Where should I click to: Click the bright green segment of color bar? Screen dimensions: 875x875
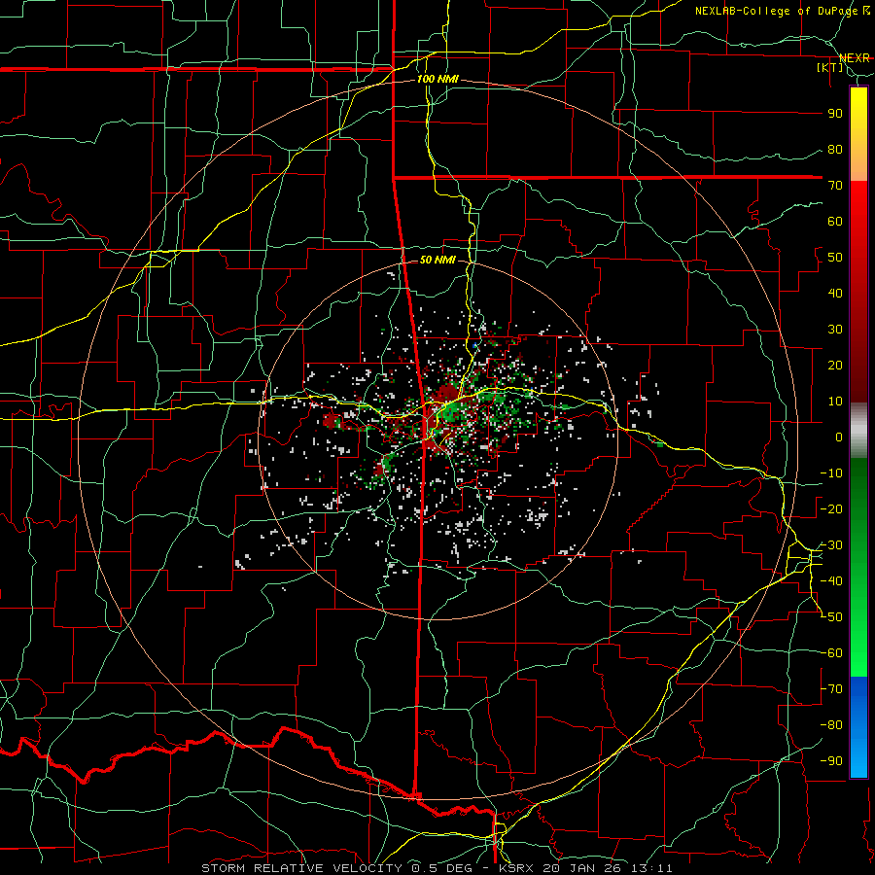[x=858, y=647]
